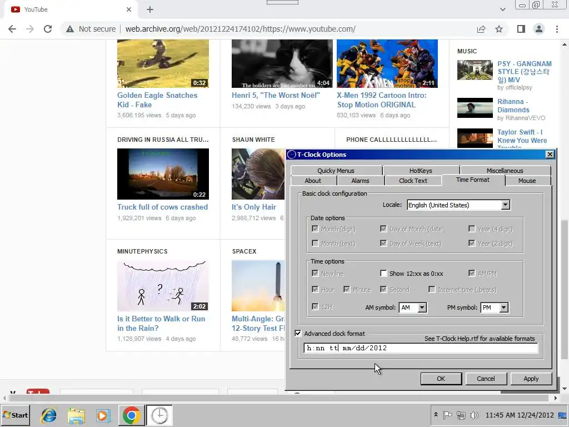Open Truck full of cows crashed thumbnail

163,174
